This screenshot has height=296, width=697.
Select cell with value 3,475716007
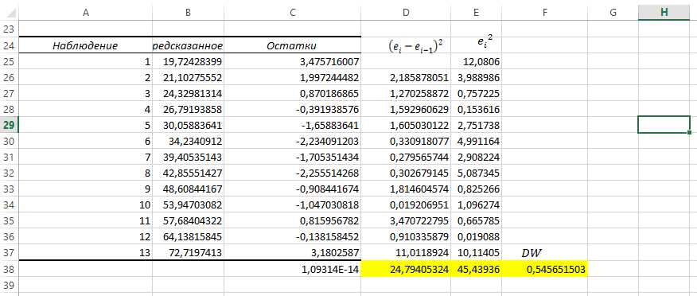point(292,61)
